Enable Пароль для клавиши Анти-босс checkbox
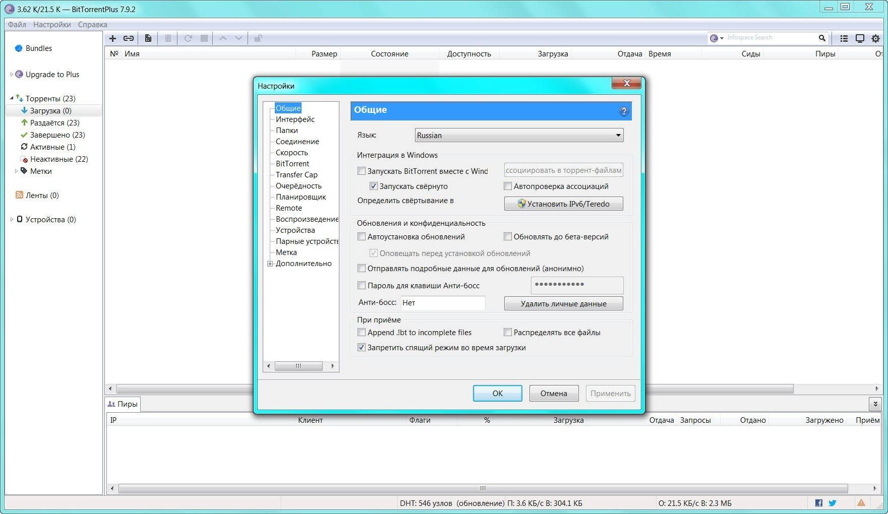This screenshot has height=514, width=888. pyautogui.click(x=362, y=286)
